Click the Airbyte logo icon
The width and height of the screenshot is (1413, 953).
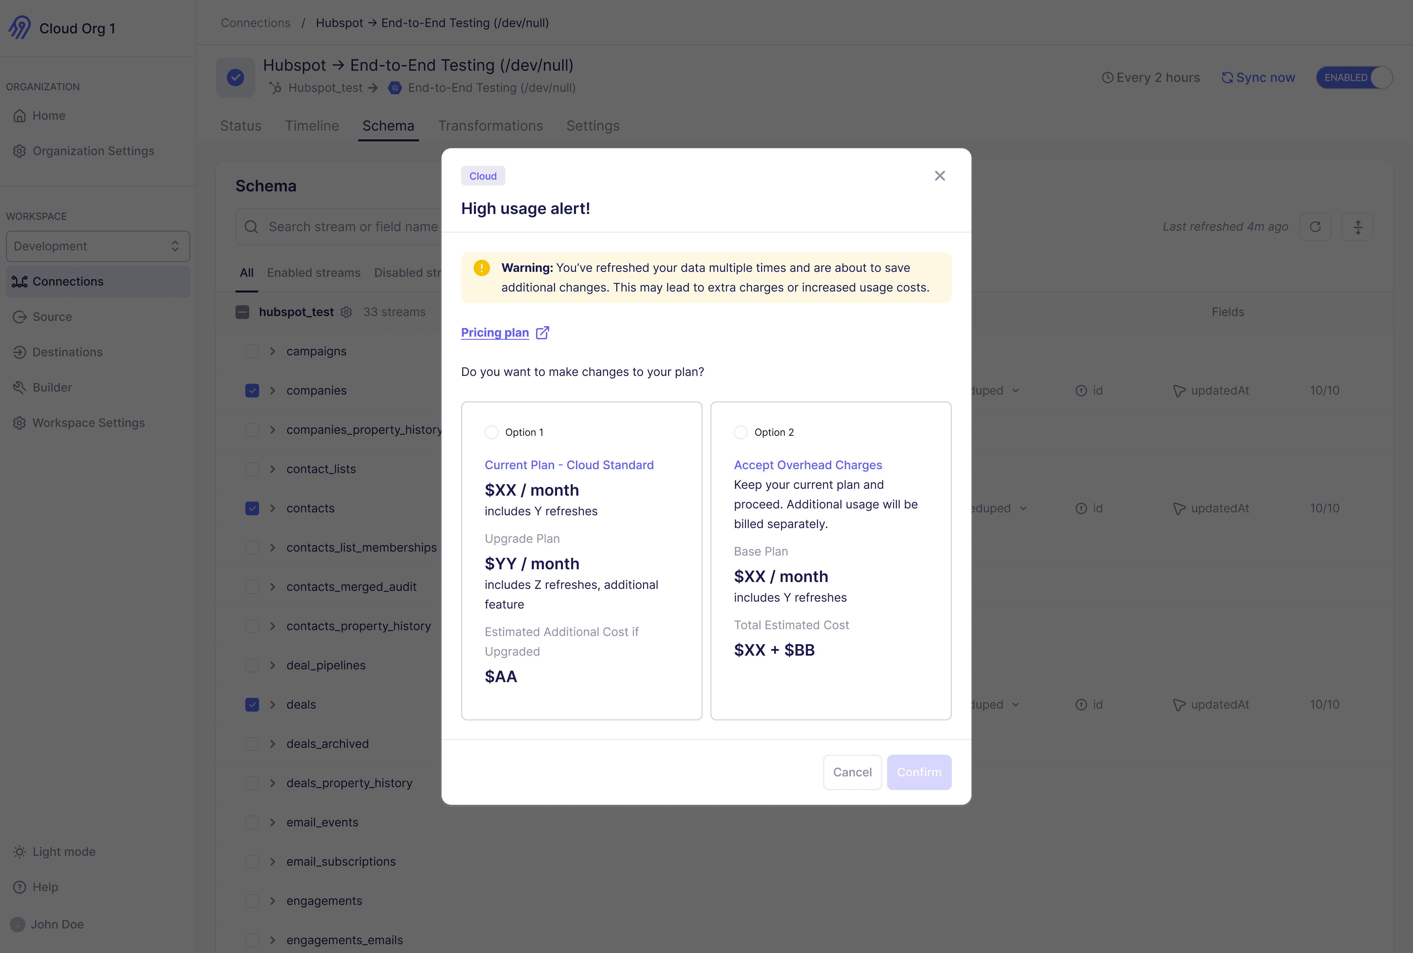click(x=19, y=27)
